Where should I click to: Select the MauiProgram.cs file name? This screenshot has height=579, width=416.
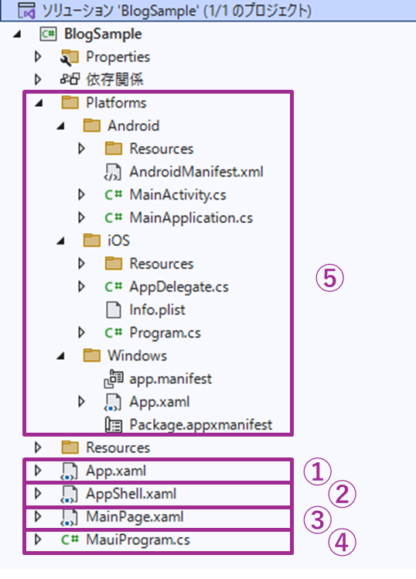[138, 540]
